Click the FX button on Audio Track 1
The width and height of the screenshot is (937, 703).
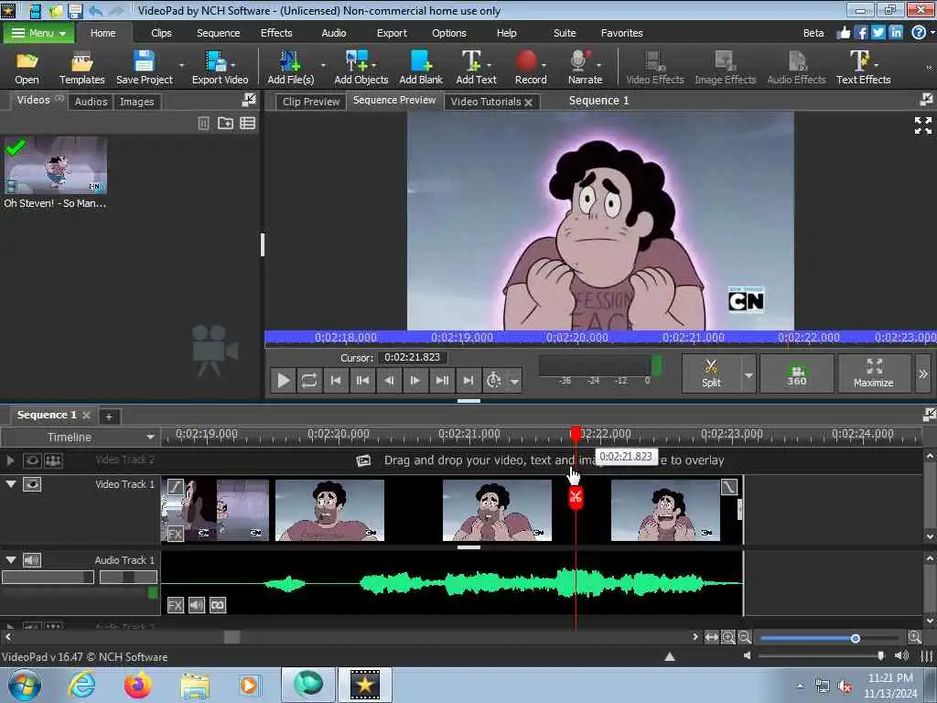pyautogui.click(x=175, y=605)
